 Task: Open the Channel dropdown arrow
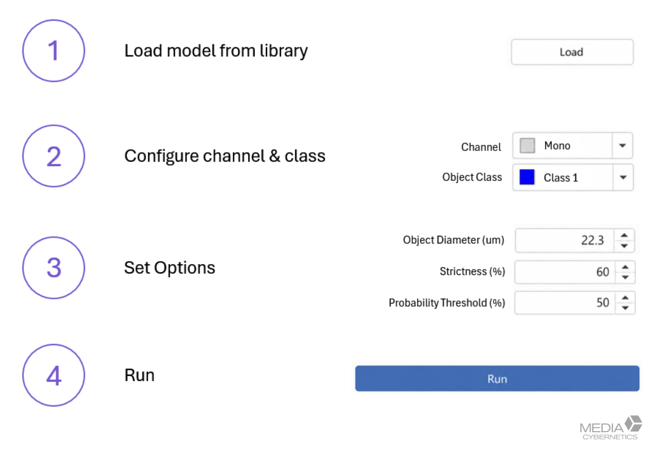coord(622,145)
